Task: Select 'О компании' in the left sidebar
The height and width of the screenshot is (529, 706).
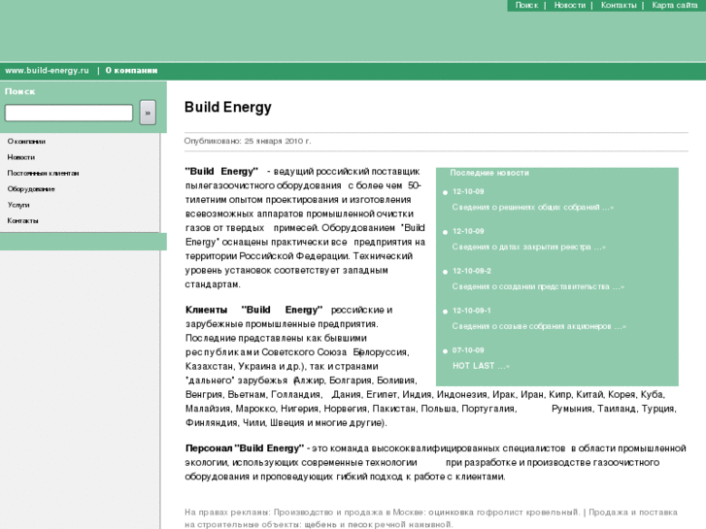Action: 26,142
